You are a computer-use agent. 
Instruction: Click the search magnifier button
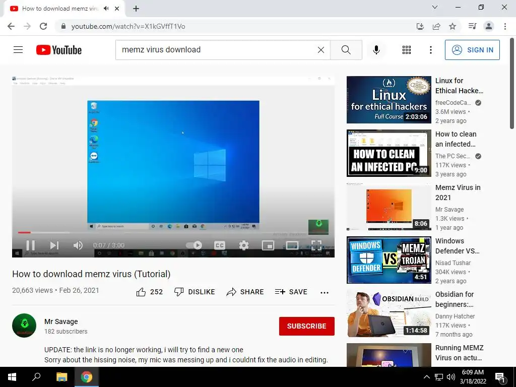(x=346, y=50)
